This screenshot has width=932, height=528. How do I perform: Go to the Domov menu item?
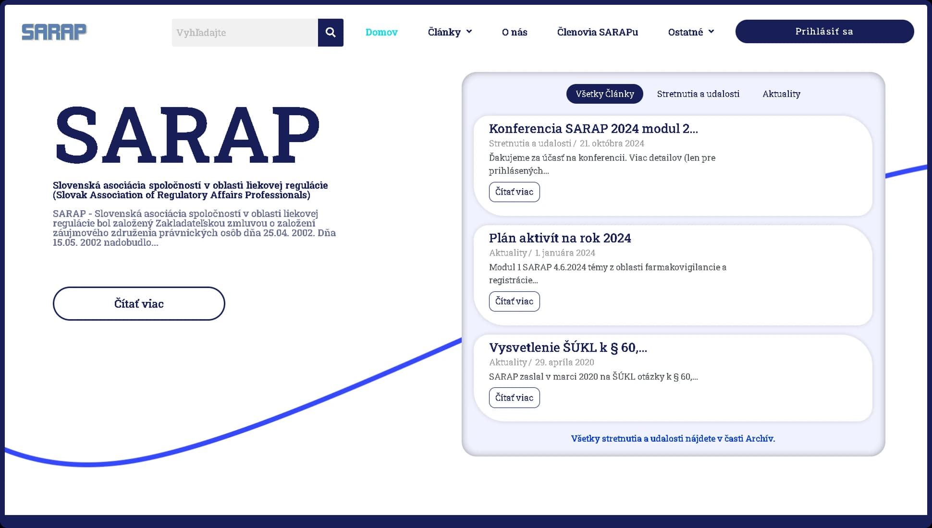pyautogui.click(x=381, y=32)
